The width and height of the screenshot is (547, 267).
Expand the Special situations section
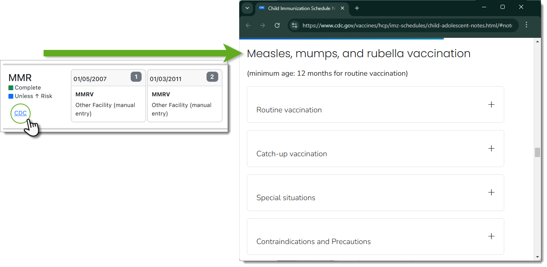[x=491, y=192]
